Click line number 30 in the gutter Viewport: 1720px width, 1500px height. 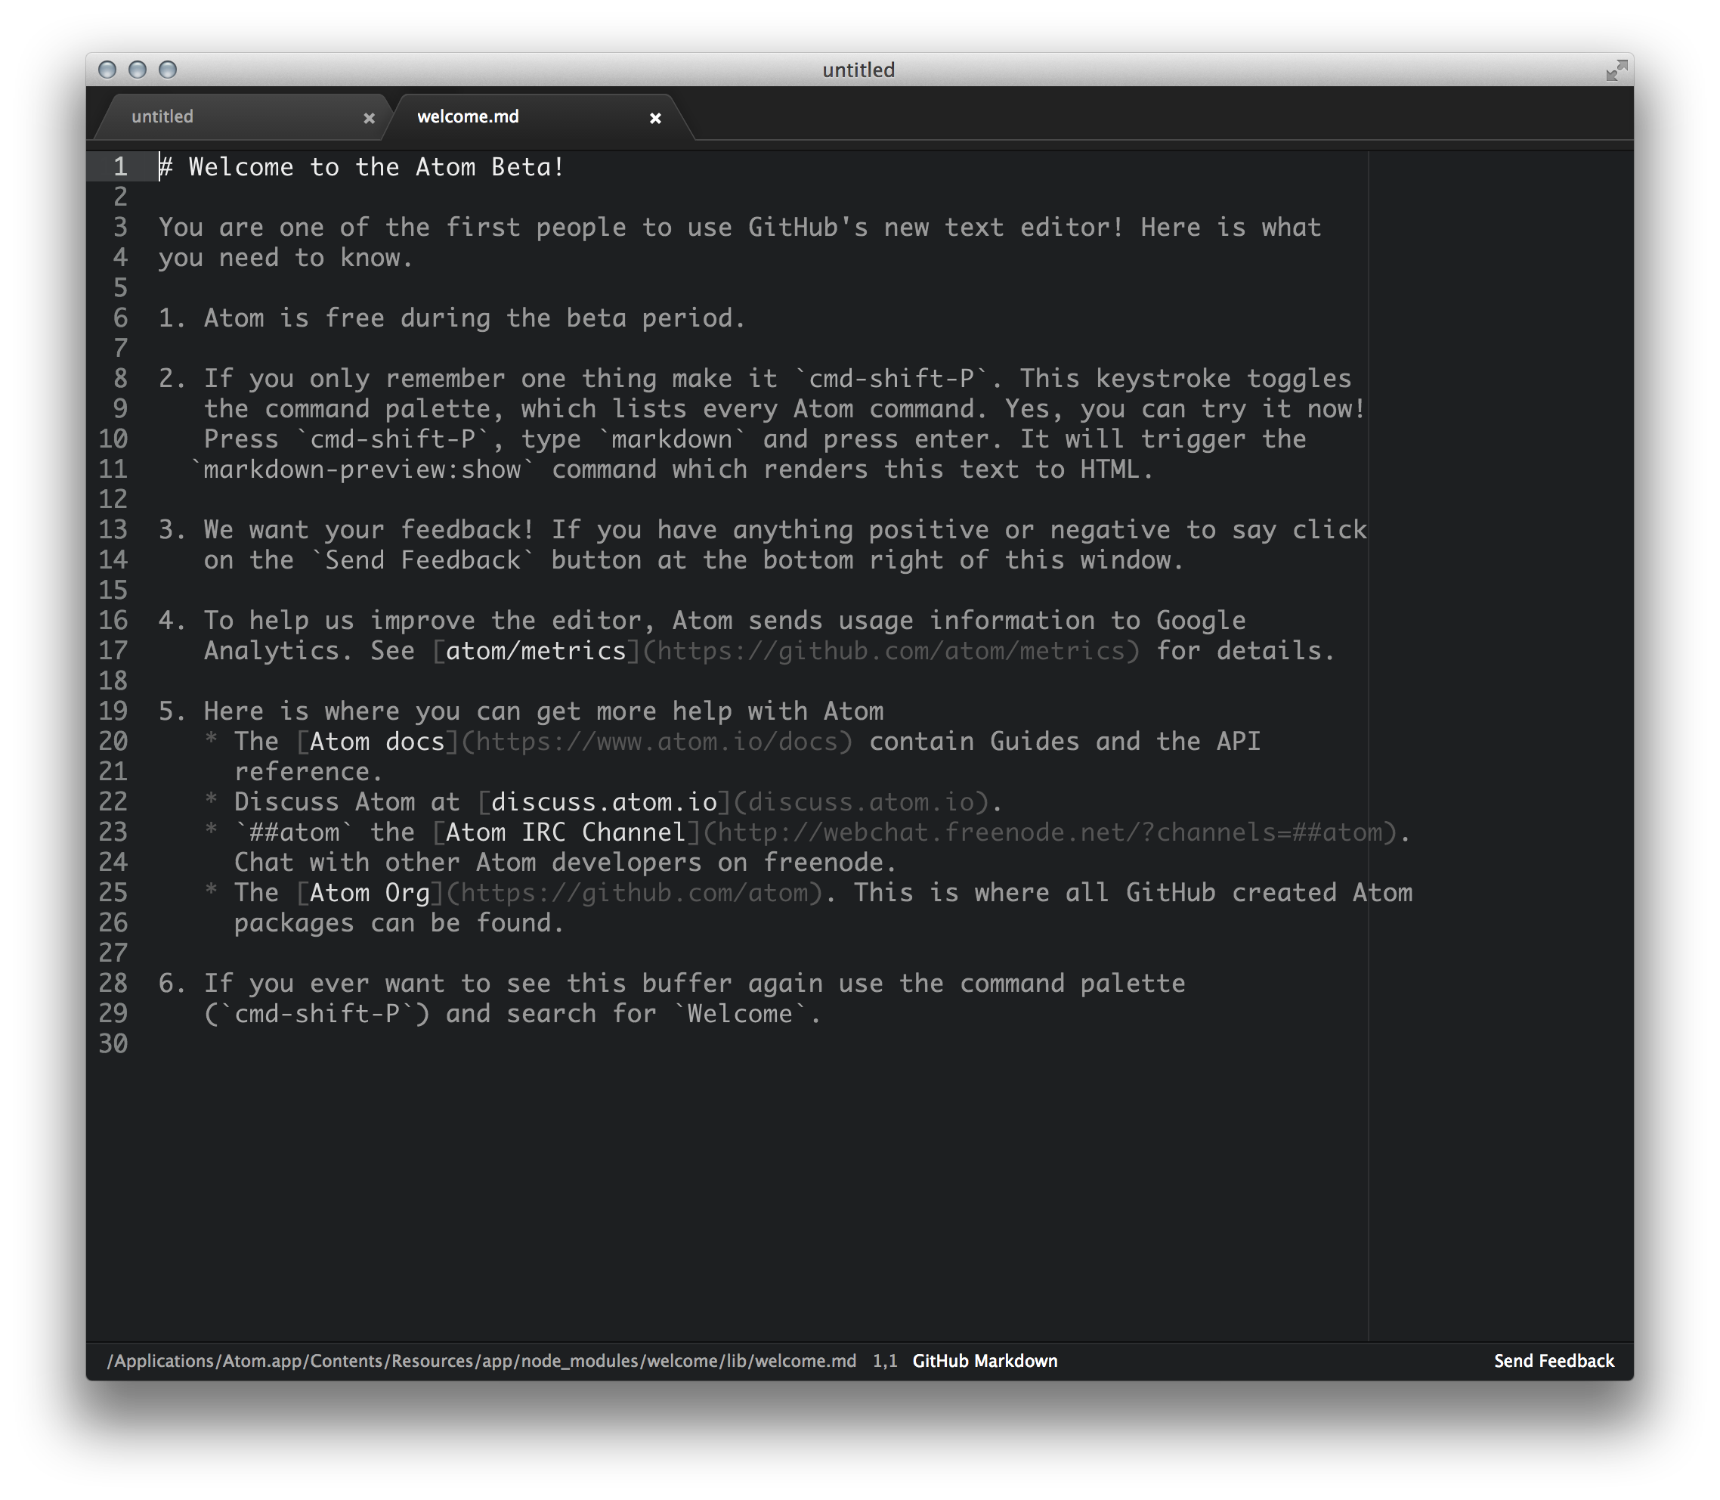click(x=113, y=1043)
